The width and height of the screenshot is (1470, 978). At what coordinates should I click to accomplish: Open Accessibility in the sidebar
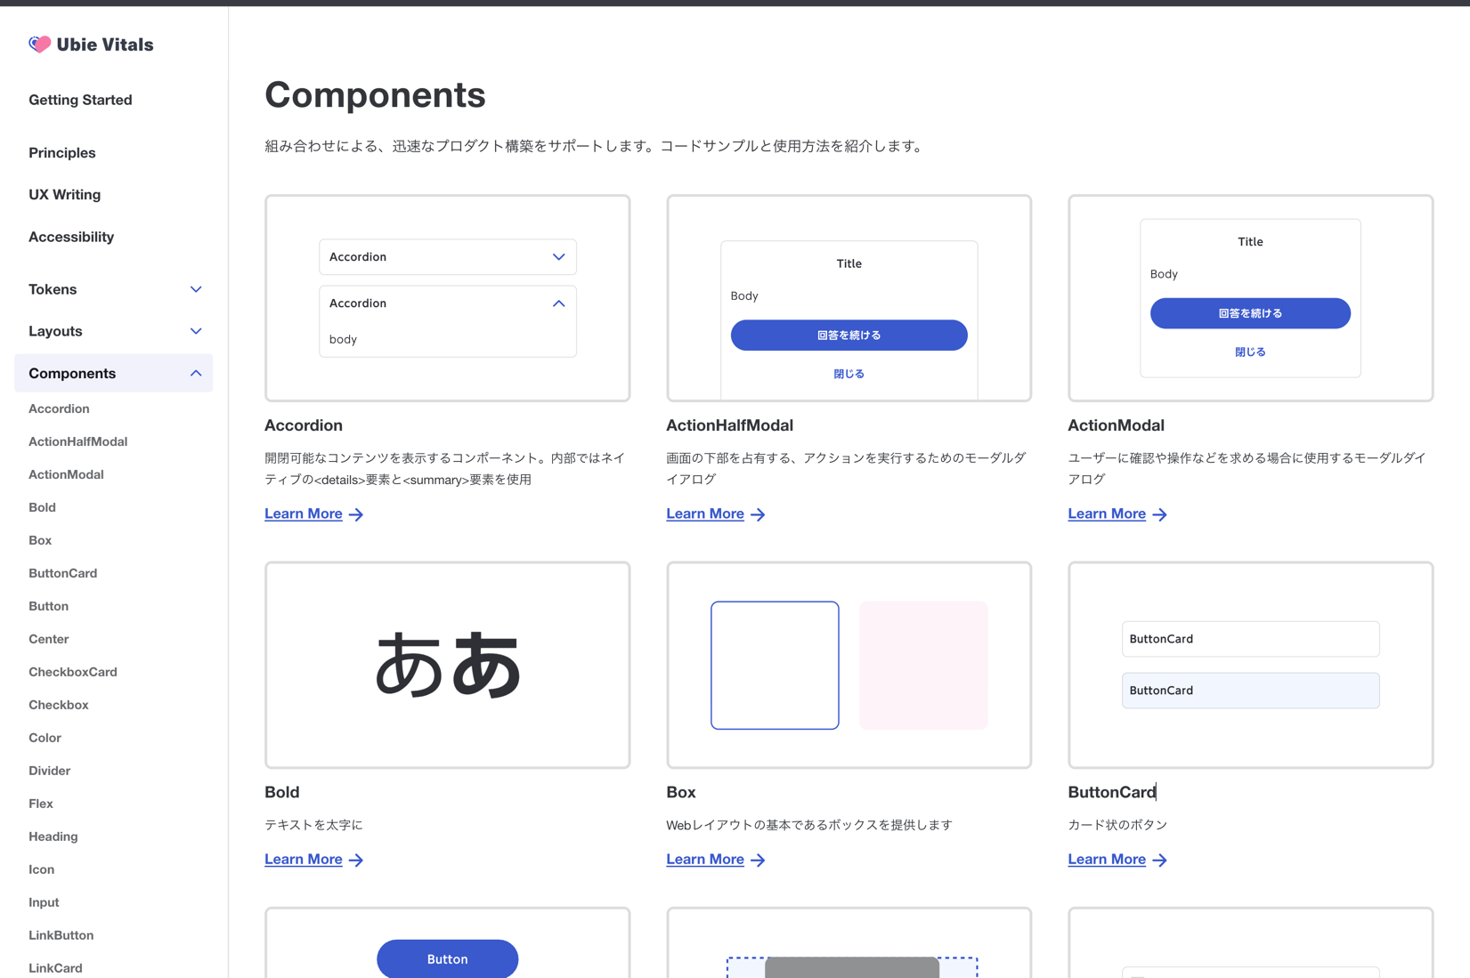click(71, 237)
